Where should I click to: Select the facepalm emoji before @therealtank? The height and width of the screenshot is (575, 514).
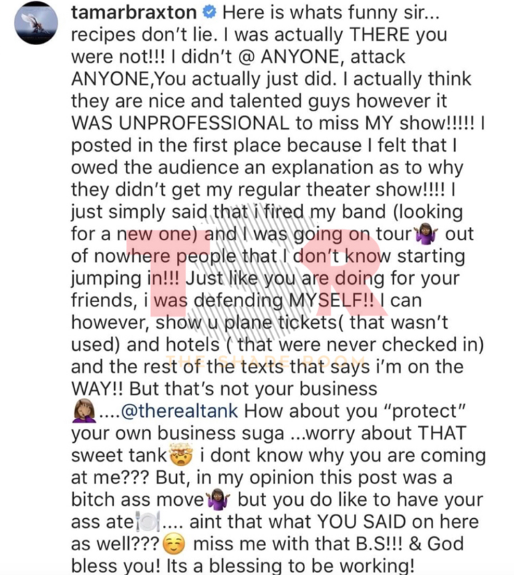tap(84, 411)
